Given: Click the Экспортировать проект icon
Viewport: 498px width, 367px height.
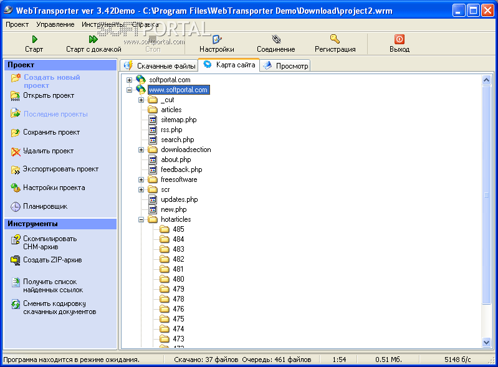Looking at the screenshot, I should coord(16,170).
